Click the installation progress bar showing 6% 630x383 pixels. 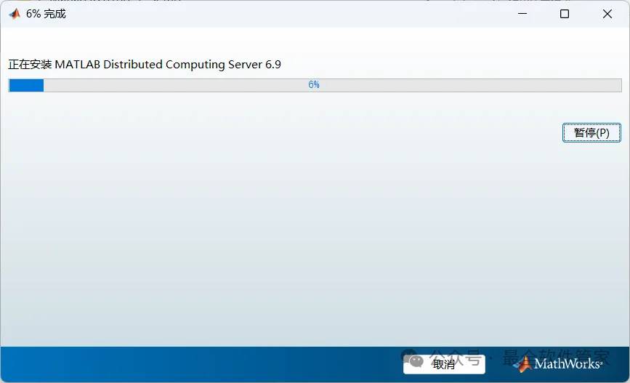coord(315,85)
